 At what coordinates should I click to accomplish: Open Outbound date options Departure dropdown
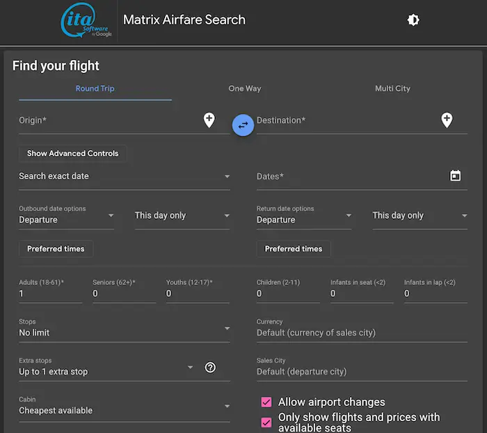[x=66, y=217]
